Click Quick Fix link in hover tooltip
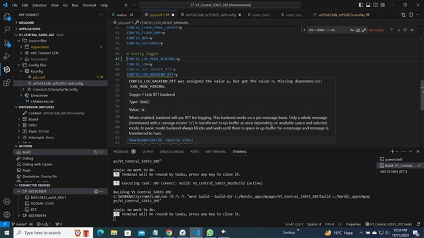This screenshot has width=424, height=238. pyautogui.click(x=180, y=140)
